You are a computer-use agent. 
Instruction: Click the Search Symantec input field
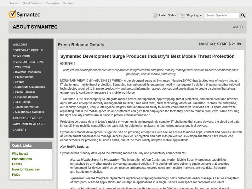tap(222, 15)
